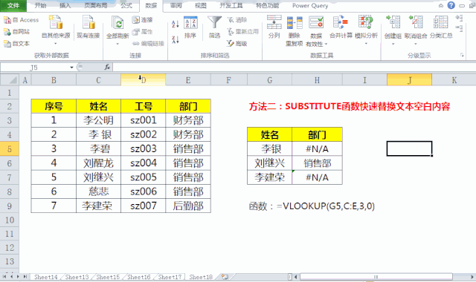Screen dimensions: 476x282
Task: Click the Name Box showing J5
Action: pos(34,68)
